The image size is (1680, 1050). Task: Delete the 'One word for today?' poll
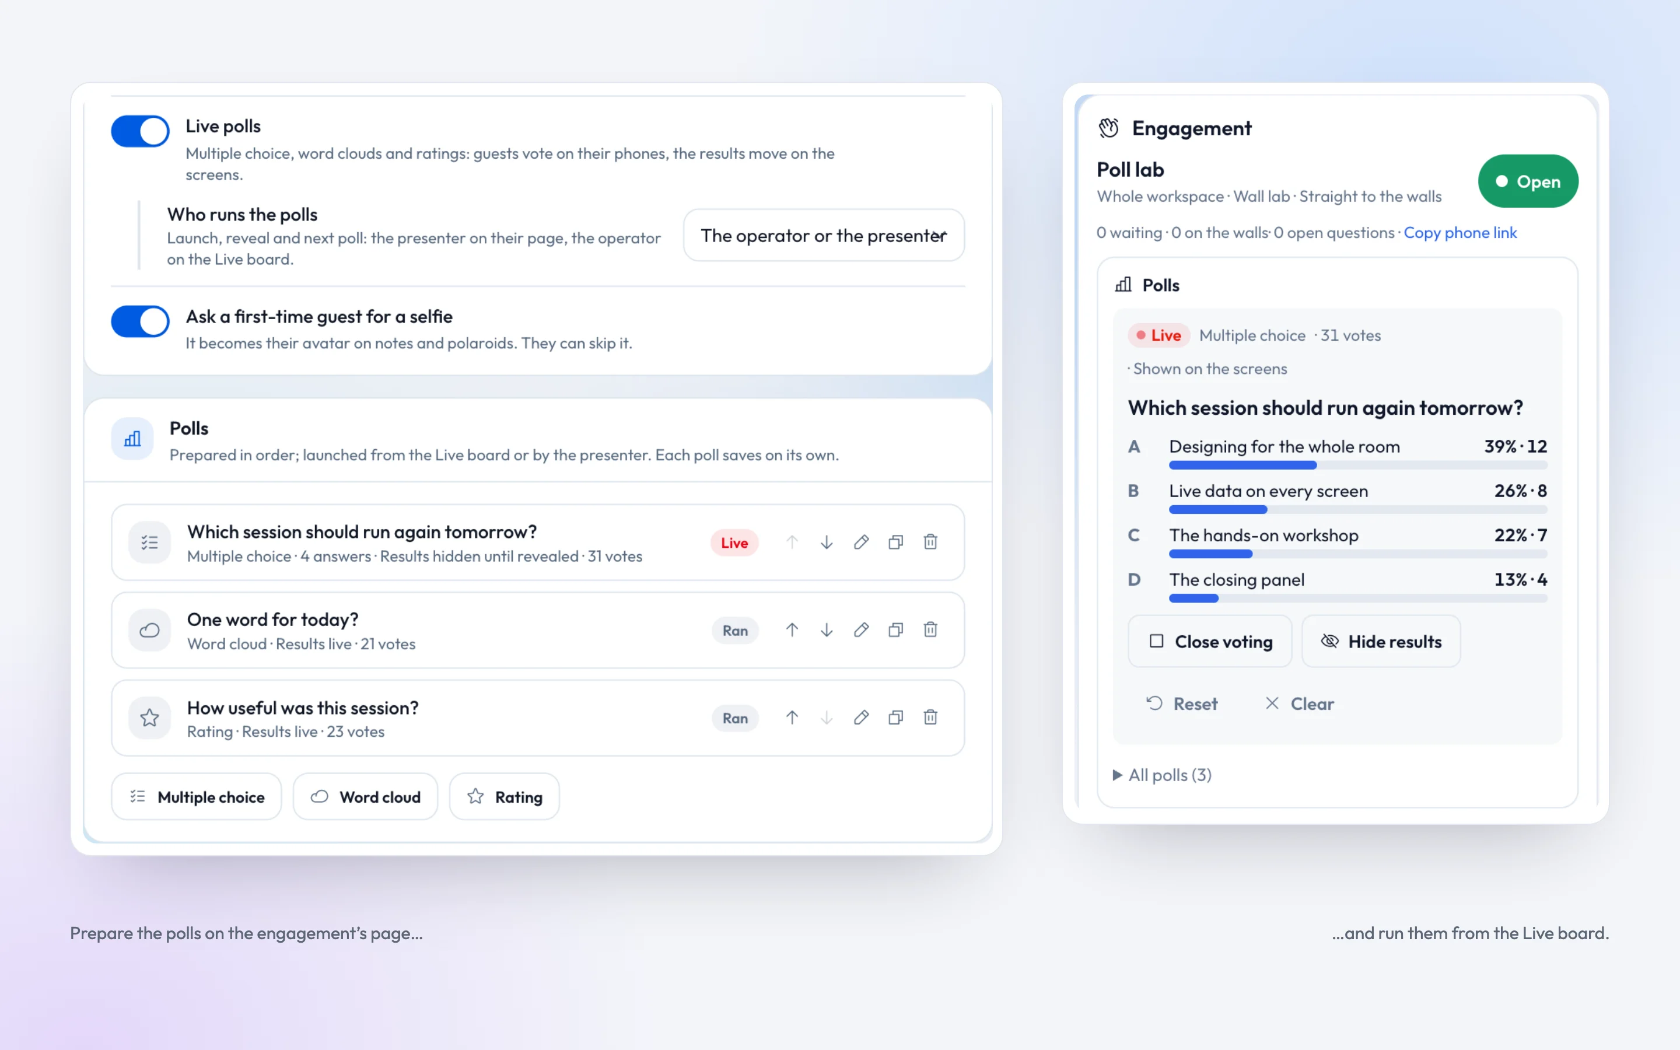pyautogui.click(x=930, y=630)
